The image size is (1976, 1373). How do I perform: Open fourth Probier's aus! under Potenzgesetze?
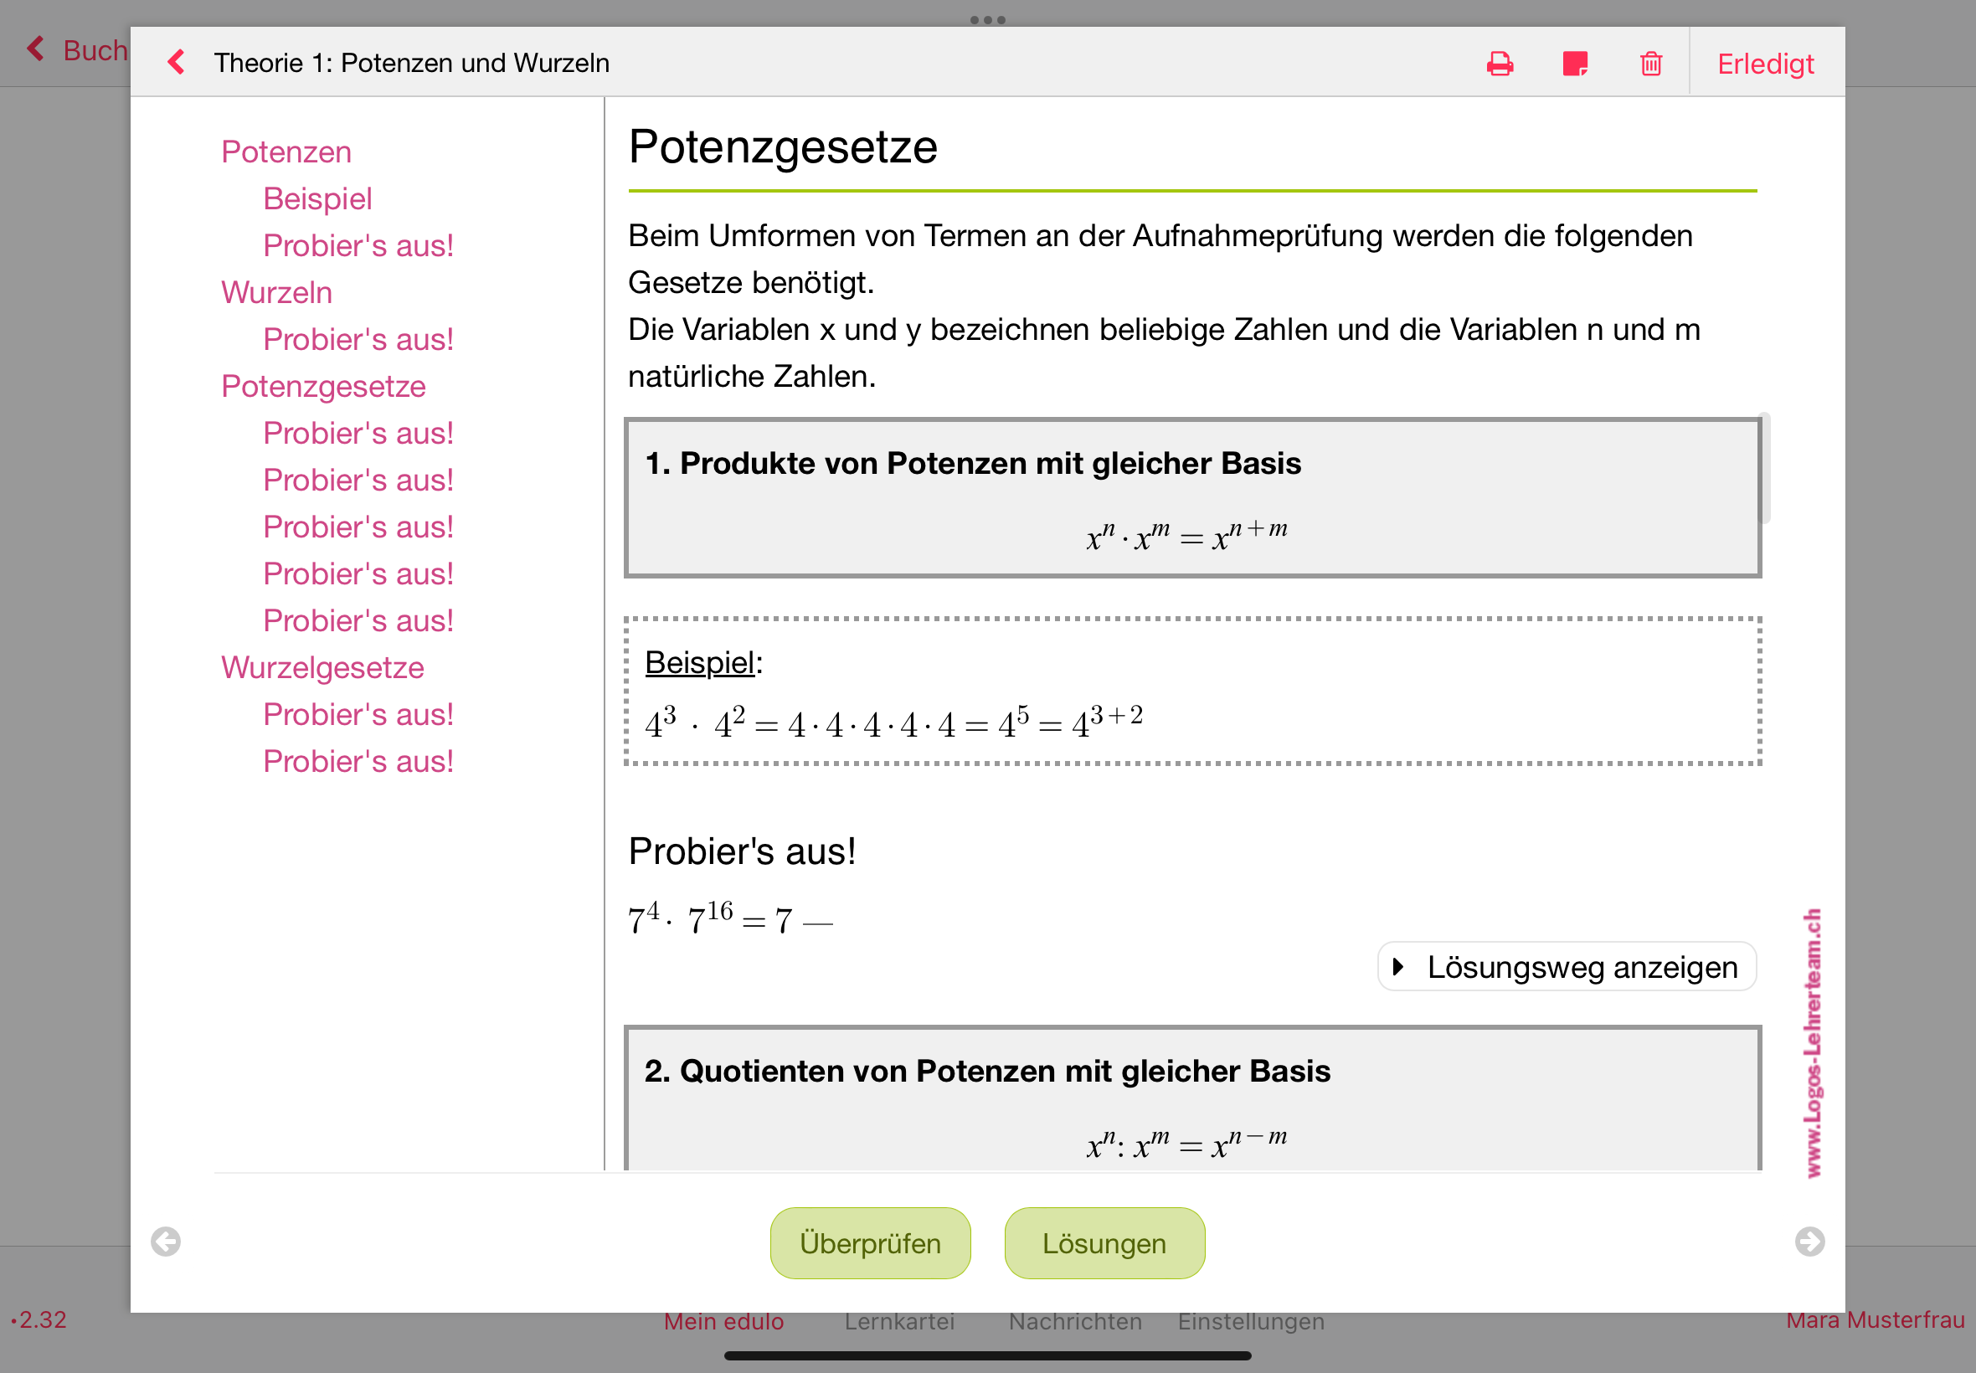pyautogui.click(x=358, y=573)
